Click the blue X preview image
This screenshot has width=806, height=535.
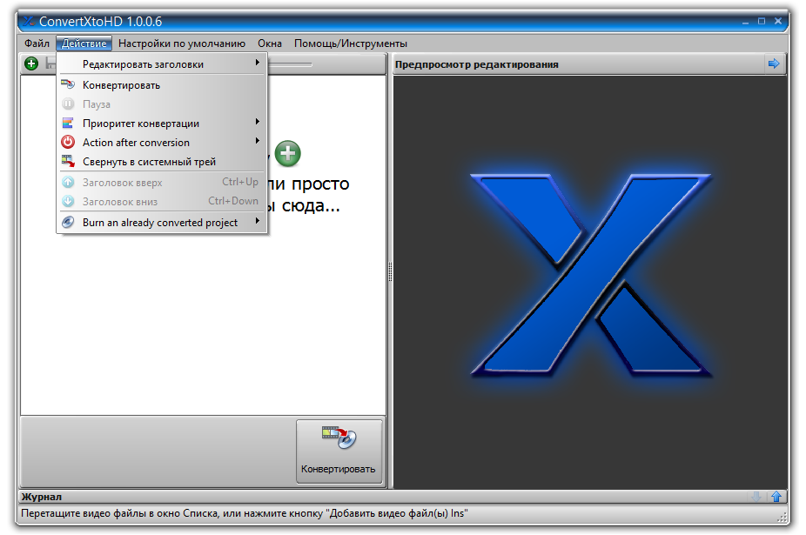[591, 275]
